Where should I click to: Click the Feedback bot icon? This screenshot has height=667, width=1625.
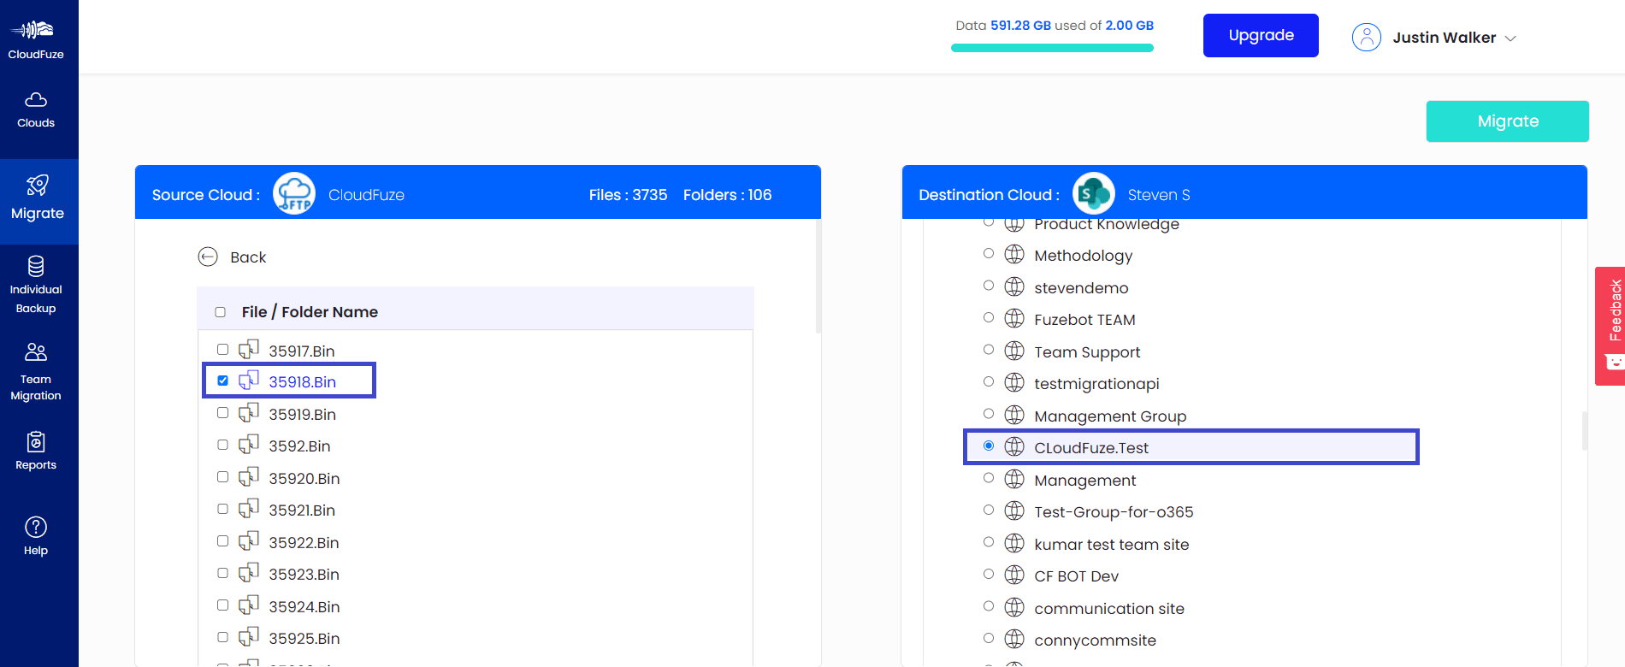(x=1614, y=363)
